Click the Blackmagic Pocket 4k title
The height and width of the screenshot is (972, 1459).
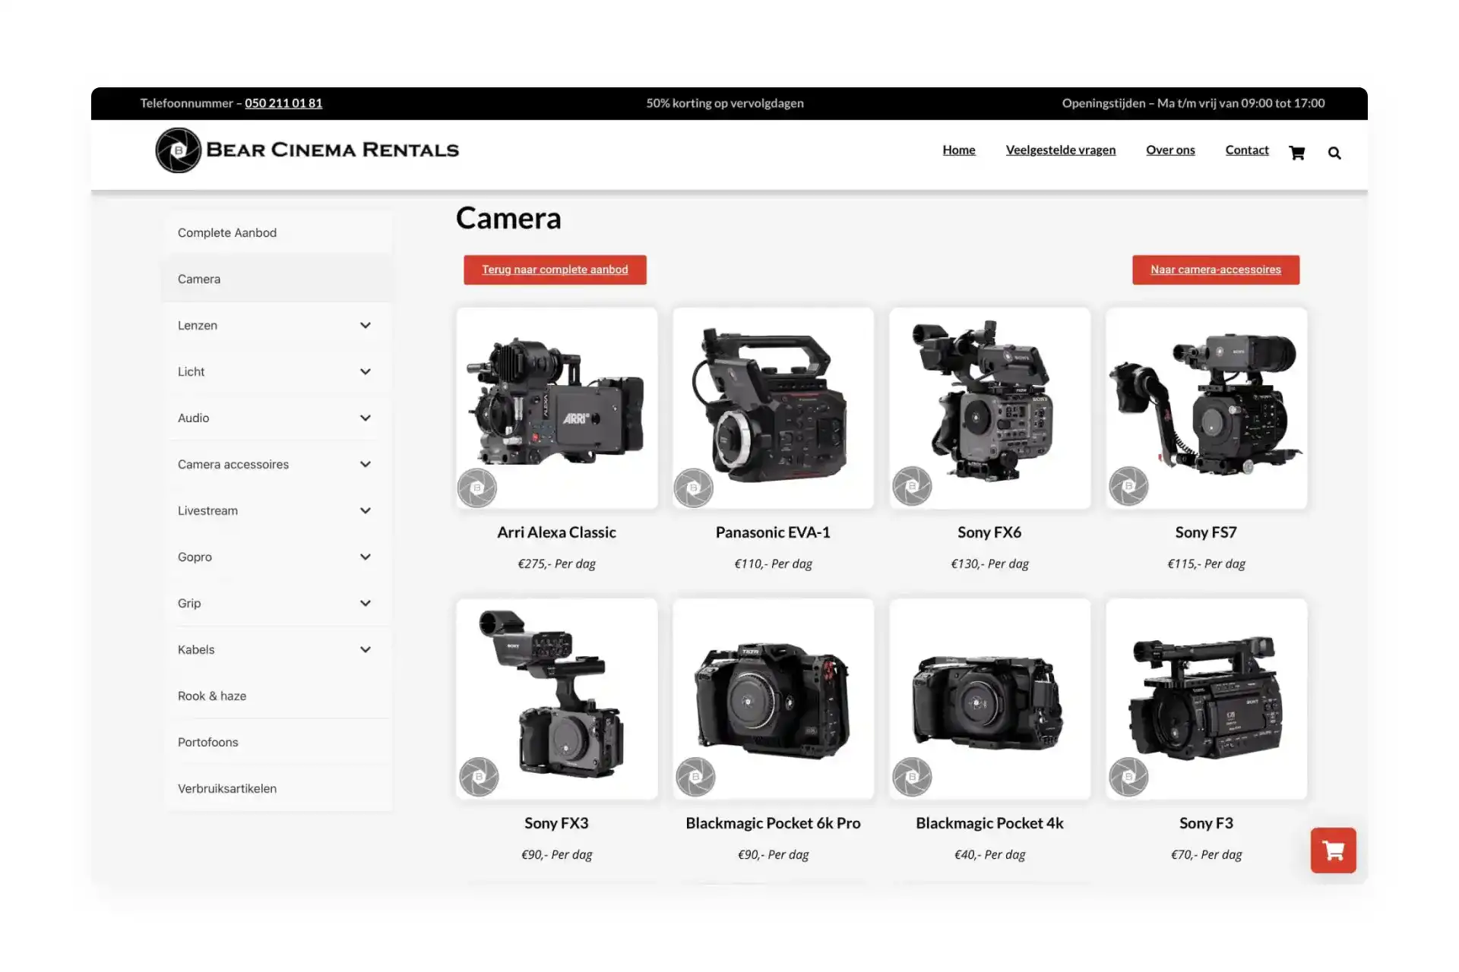click(x=989, y=823)
